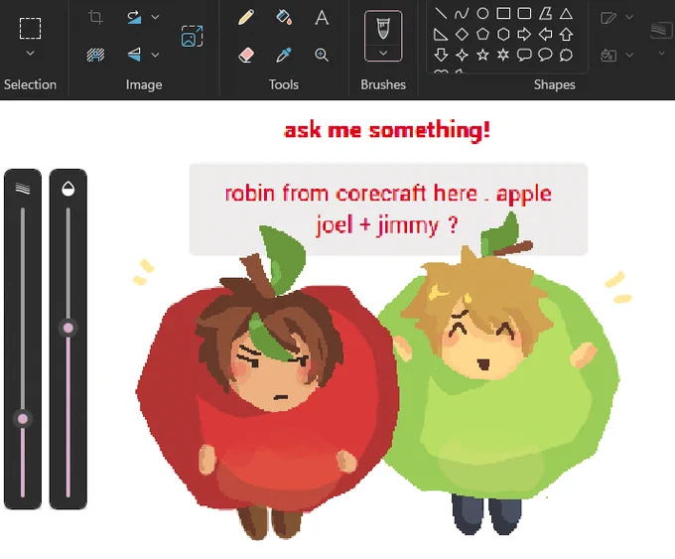Viewport: 675px width, 559px height.
Task: Pick the Oval callout shape
Action: click(x=545, y=55)
